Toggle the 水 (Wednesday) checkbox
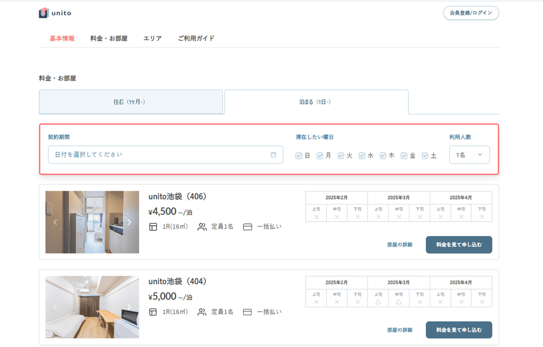The width and height of the screenshot is (543, 347). (x=362, y=155)
